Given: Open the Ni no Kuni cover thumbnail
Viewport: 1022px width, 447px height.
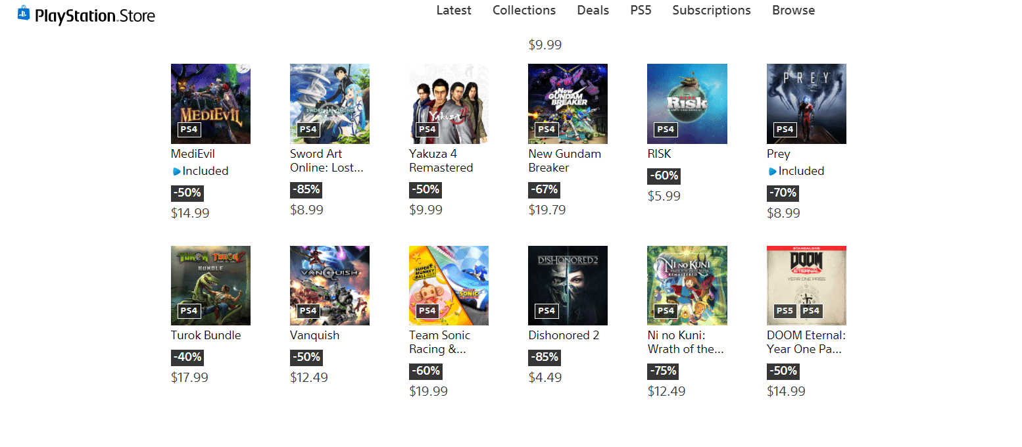Looking at the screenshot, I should [x=687, y=285].
